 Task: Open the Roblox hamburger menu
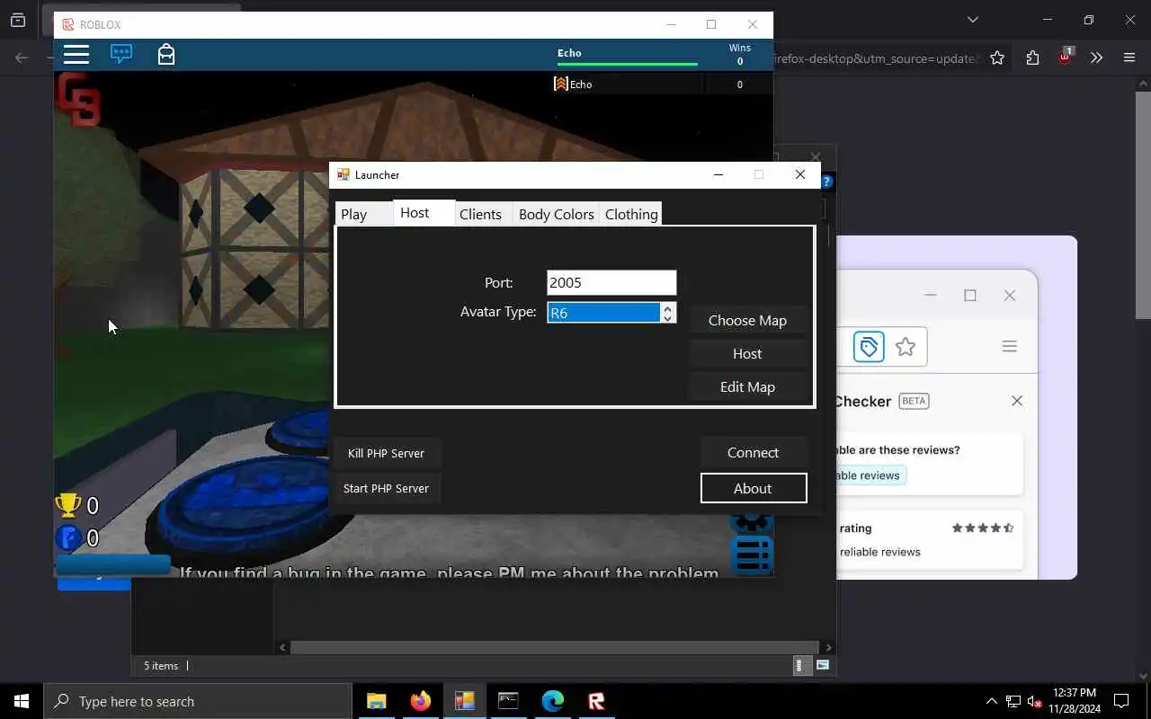click(x=76, y=54)
